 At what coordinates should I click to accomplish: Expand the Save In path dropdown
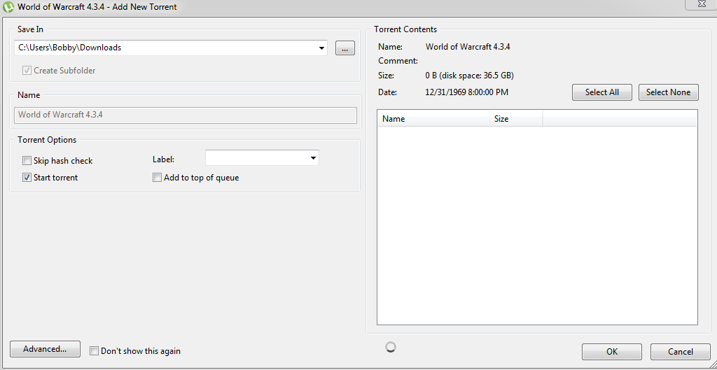[321, 48]
